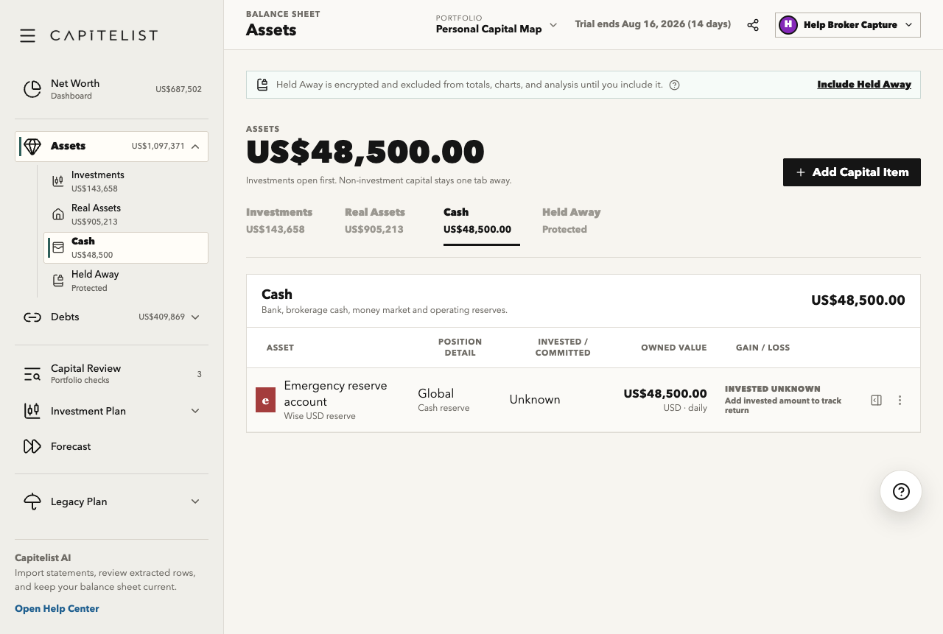The height and width of the screenshot is (634, 943).
Task: Click the share icon in header
Action: click(753, 25)
